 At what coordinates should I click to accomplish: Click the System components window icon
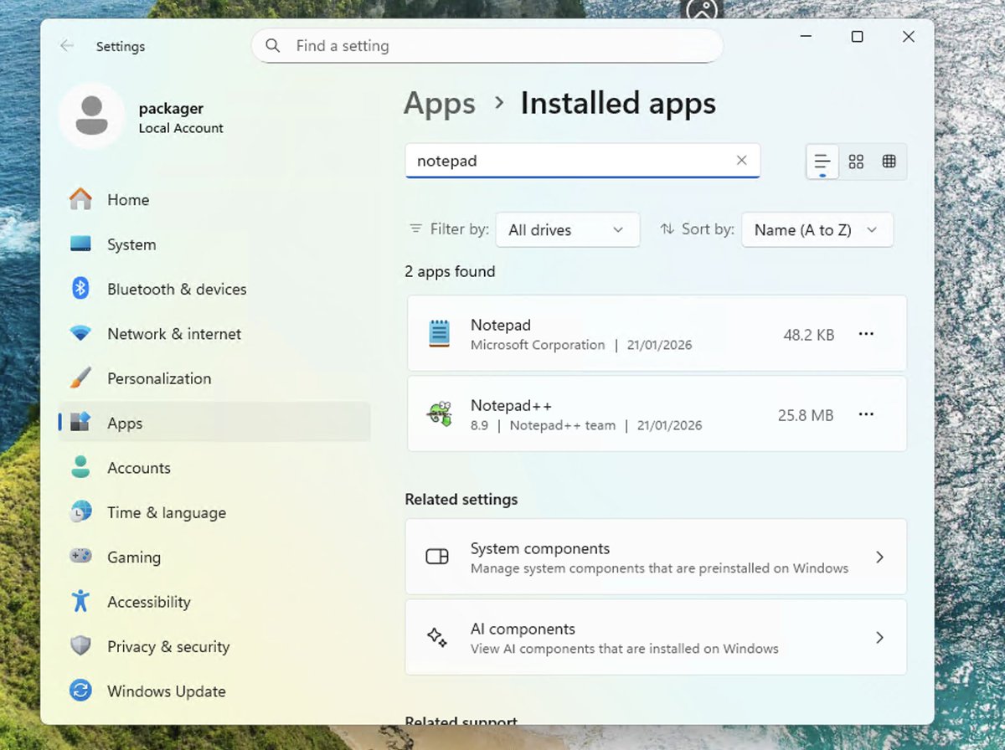[437, 557]
